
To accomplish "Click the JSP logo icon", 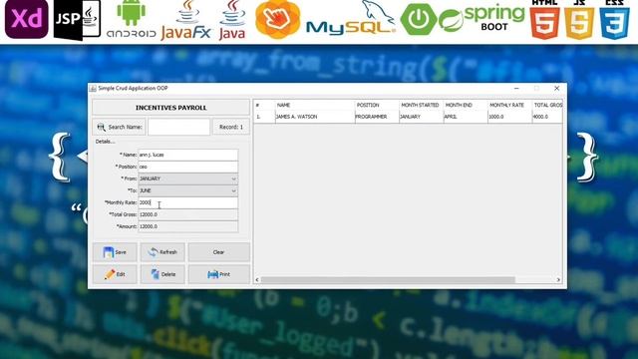I will pyautogui.click(x=78, y=20).
